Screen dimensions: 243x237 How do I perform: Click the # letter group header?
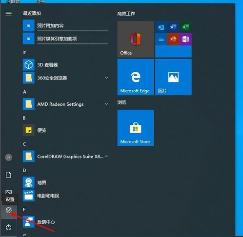24,52
